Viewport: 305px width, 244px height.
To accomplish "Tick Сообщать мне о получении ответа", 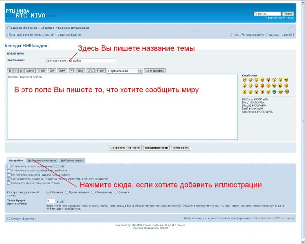I will [9, 183].
